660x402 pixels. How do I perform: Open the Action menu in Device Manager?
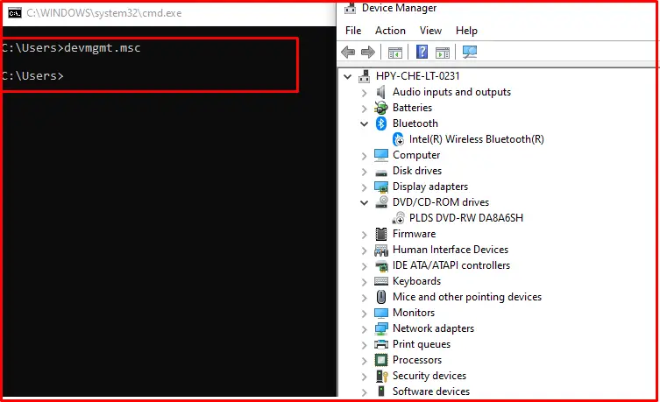coord(390,31)
